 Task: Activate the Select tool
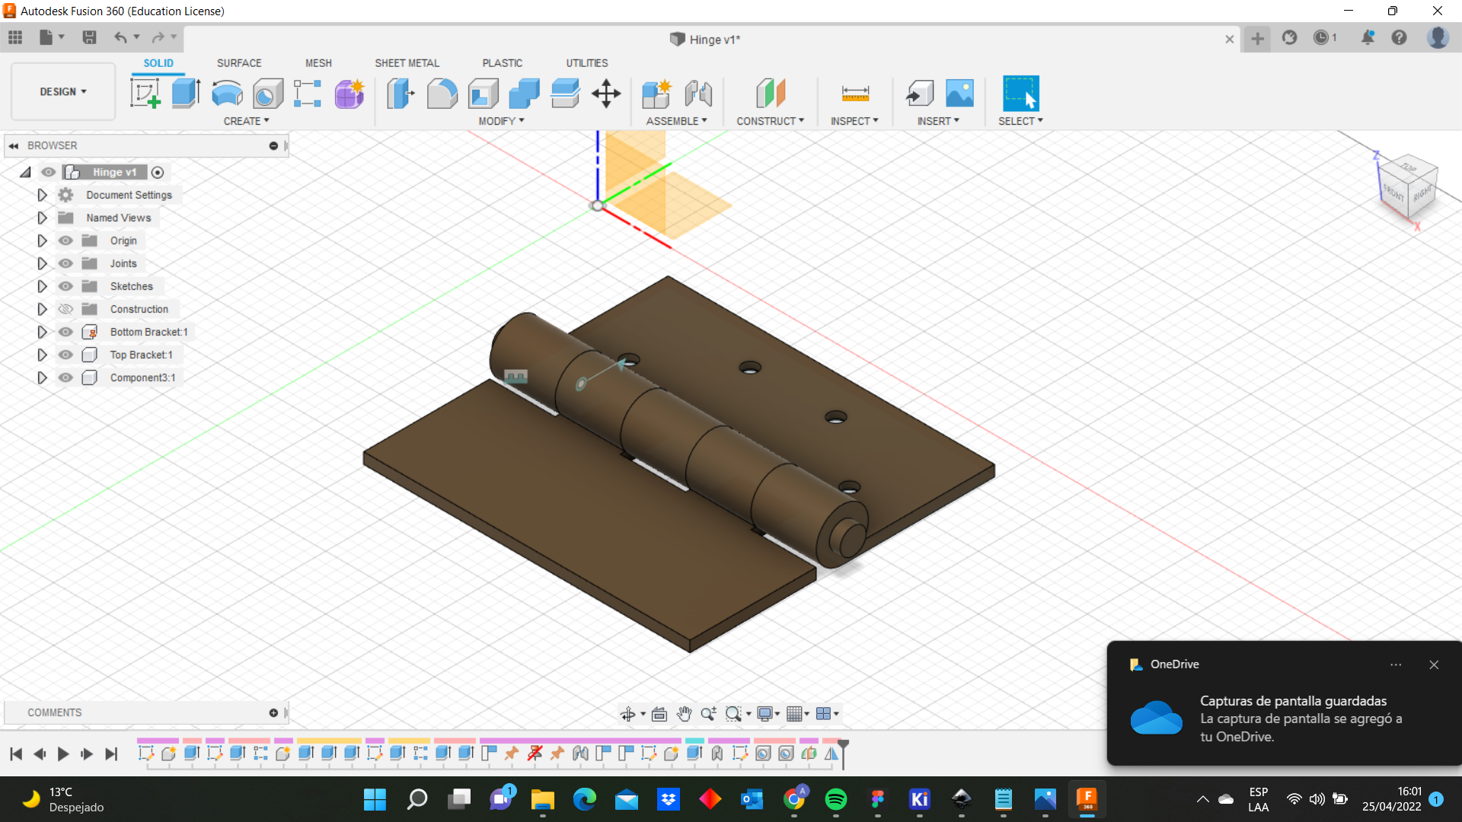click(1020, 94)
